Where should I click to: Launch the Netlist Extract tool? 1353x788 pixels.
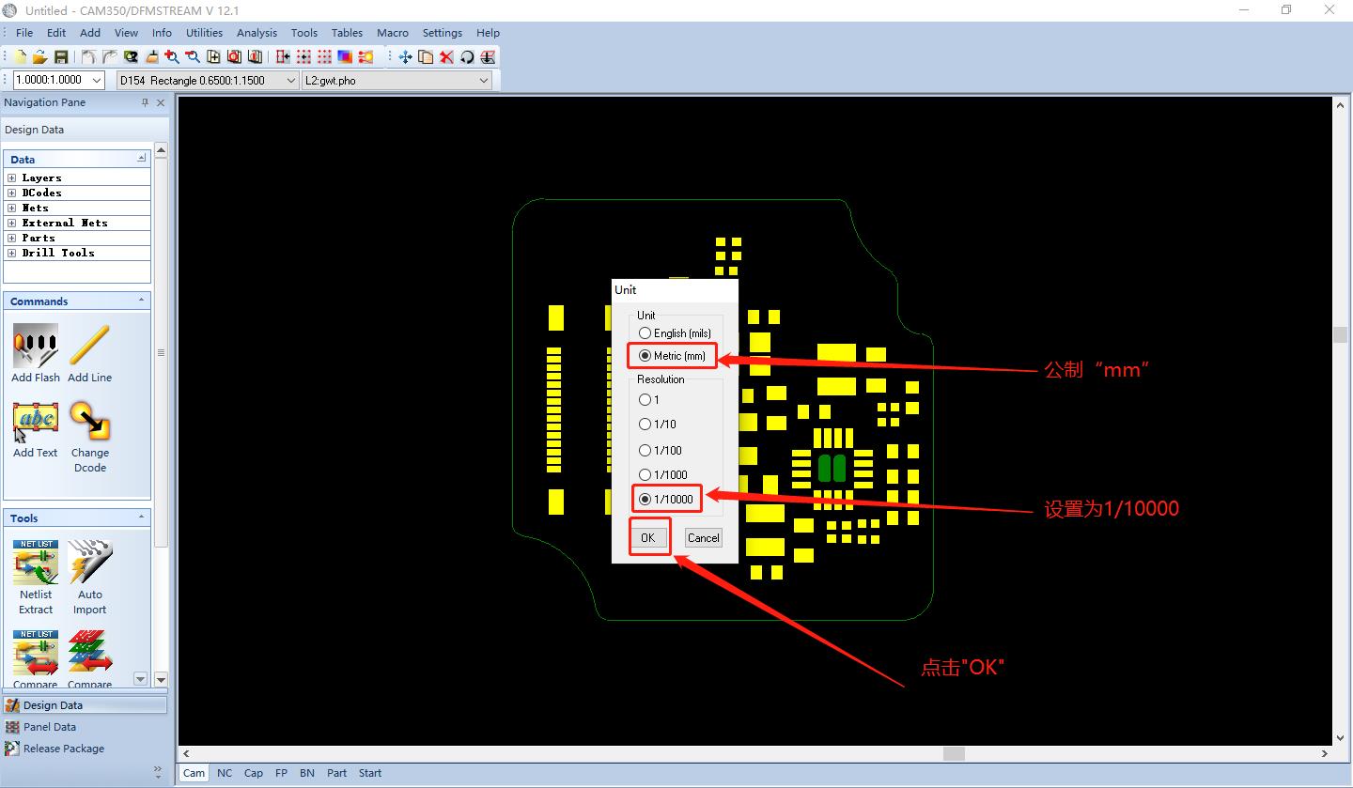[x=36, y=564]
